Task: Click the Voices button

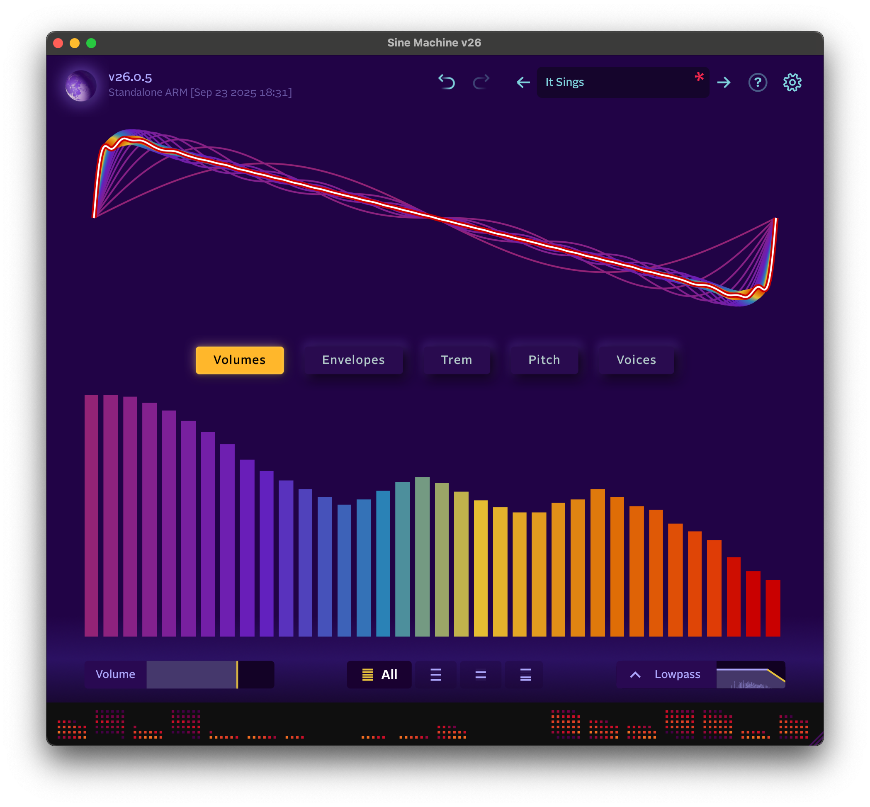Action: [636, 360]
